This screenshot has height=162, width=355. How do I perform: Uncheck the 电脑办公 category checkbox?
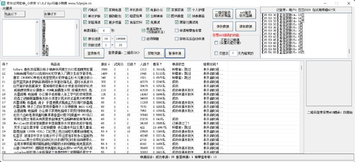(148, 10)
